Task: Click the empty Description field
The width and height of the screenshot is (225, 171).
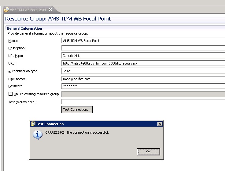Action: [143, 48]
